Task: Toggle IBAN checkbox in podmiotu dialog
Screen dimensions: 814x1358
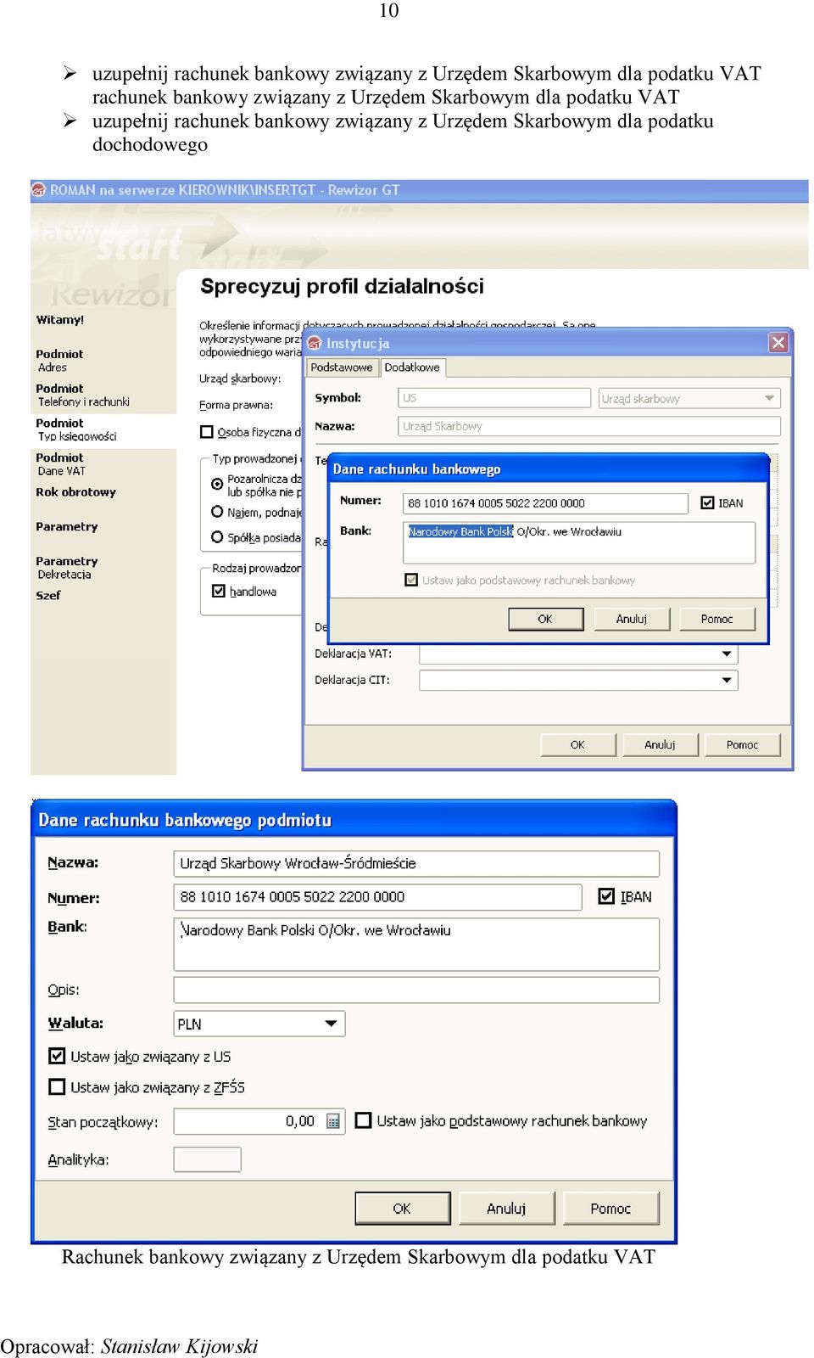Action: click(x=606, y=896)
